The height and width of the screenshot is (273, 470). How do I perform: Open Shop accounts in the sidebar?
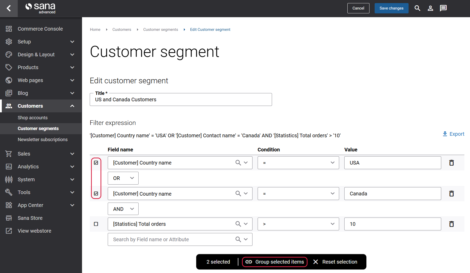click(x=33, y=118)
